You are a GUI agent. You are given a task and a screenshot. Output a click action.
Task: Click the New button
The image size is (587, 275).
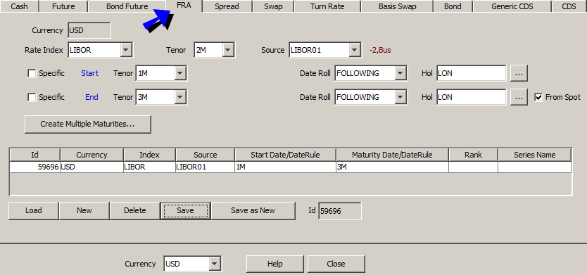click(x=84, y=211)
